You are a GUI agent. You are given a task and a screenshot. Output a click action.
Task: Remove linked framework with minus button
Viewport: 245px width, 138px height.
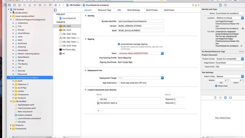point(103,111)
